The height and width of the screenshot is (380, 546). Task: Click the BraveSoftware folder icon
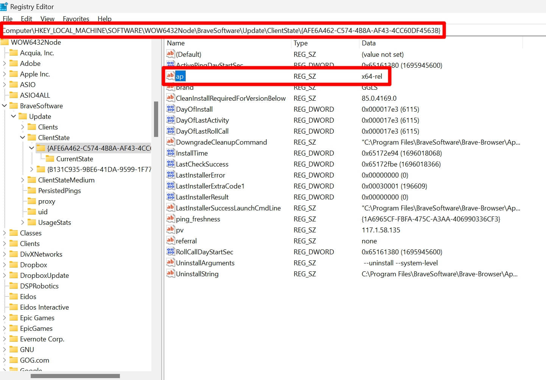click(14, 106)
